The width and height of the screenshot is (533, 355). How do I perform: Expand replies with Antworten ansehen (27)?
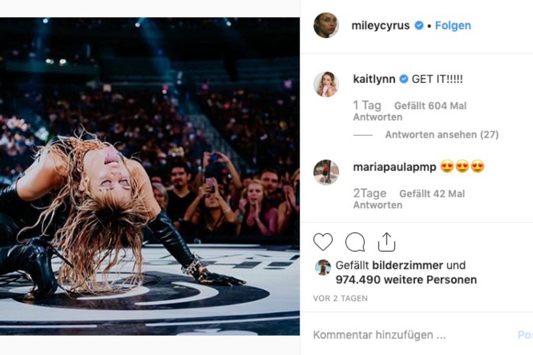click(x=442, y=135)
